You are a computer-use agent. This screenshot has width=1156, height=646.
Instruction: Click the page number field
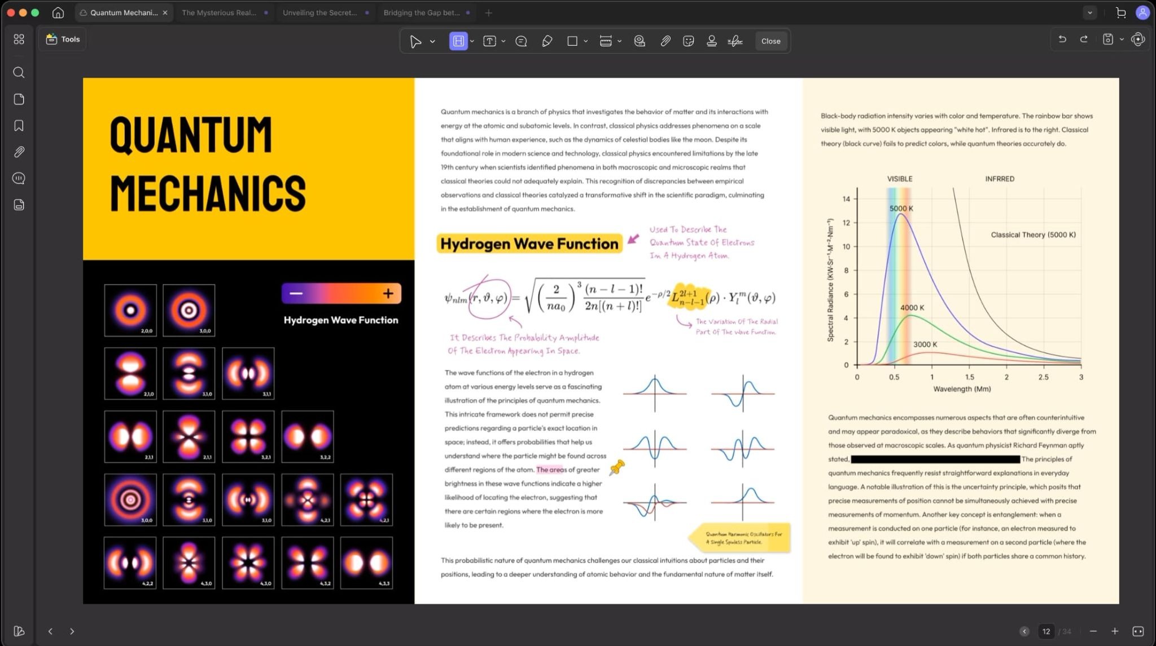point(1046,631)
